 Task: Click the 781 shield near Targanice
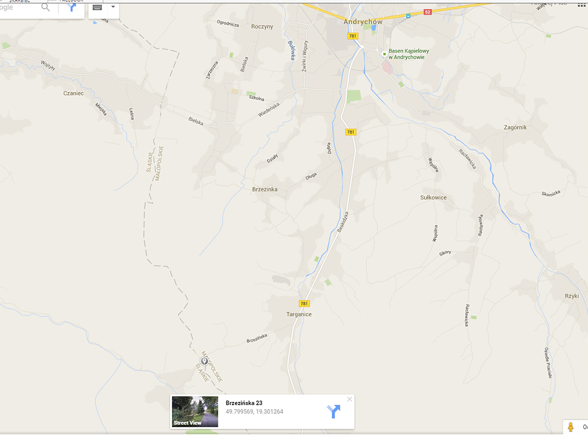click(x=304, y=303)
